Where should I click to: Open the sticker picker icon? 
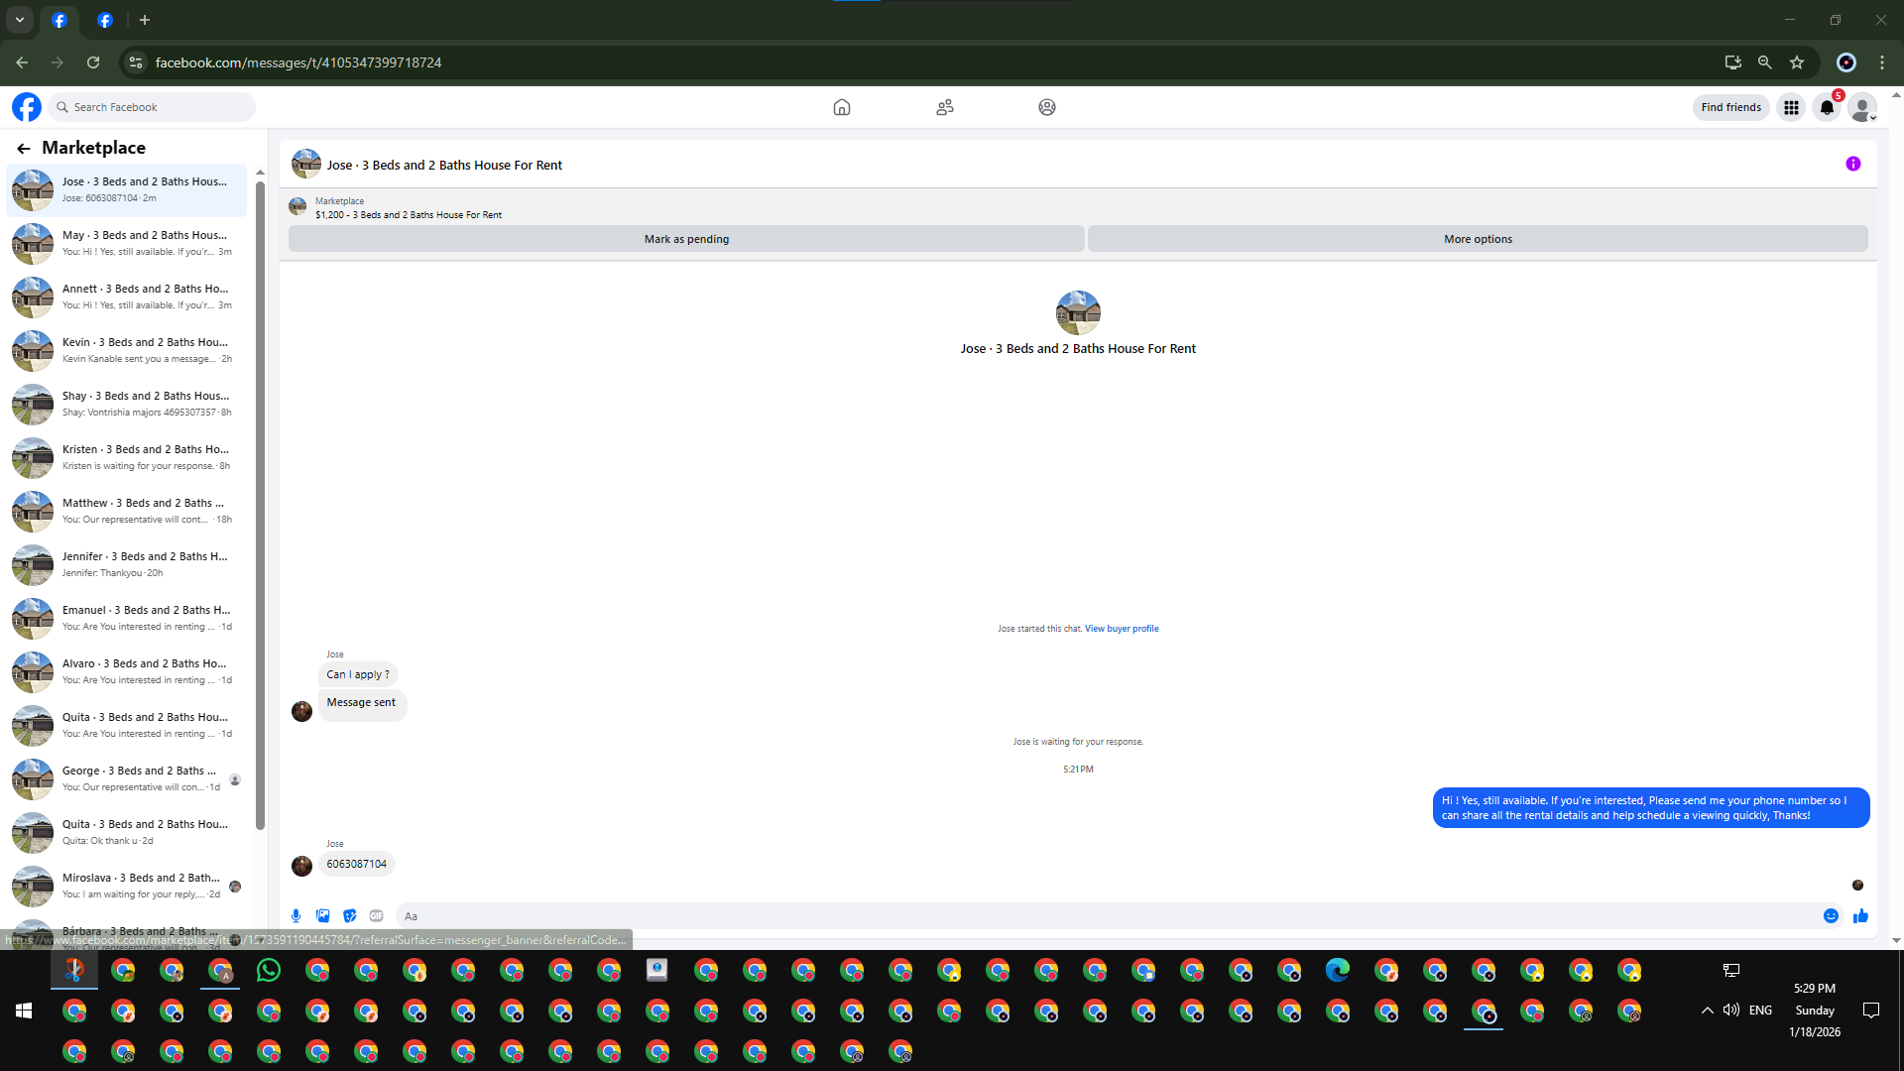pyautogui.click(x=349, y=916)
